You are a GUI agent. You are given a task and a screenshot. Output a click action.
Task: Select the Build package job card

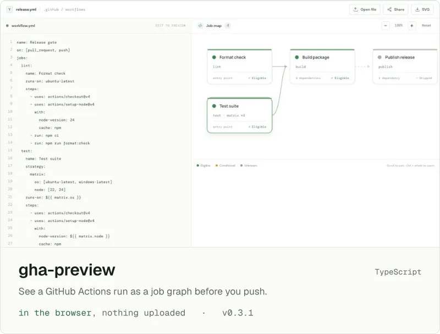(x=322, y=66)
